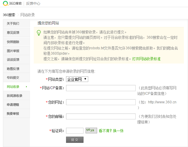
Task: Click the 360搜索 breadcrumb link
Action: coord(9,15)
